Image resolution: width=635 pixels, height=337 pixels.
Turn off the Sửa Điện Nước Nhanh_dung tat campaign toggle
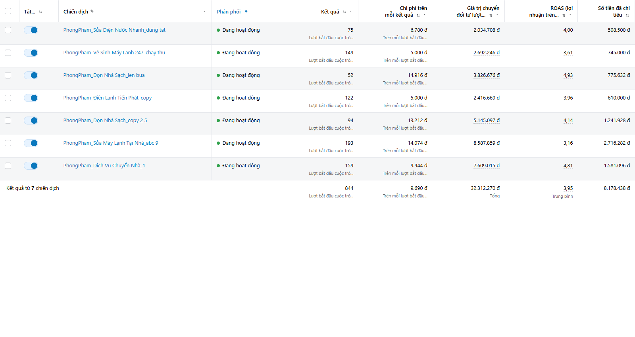(x=31, y=30)
